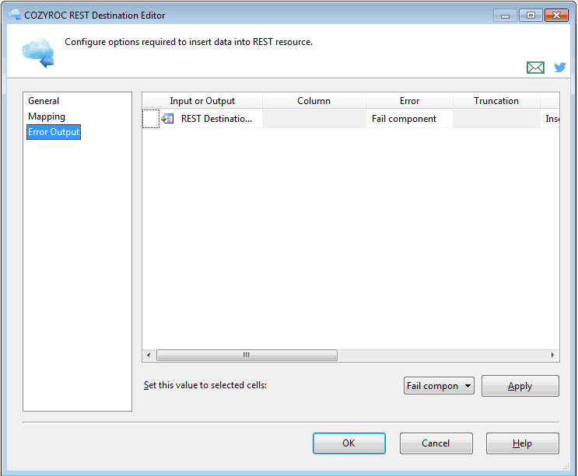Click the scrollbar left arrow
The width and height of the screenshot is (578, 476).
point(149,356)
